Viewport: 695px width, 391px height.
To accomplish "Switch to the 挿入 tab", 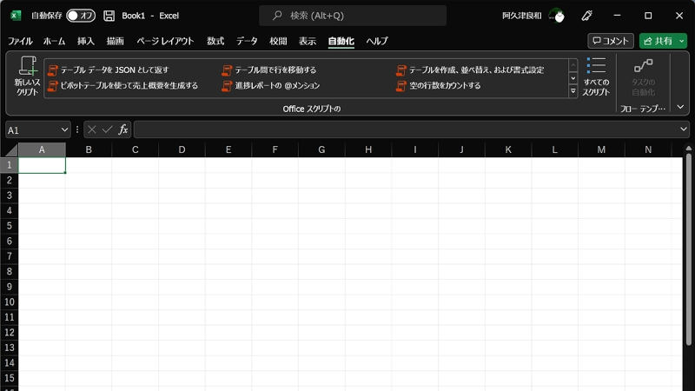I will tap(85, 41).
